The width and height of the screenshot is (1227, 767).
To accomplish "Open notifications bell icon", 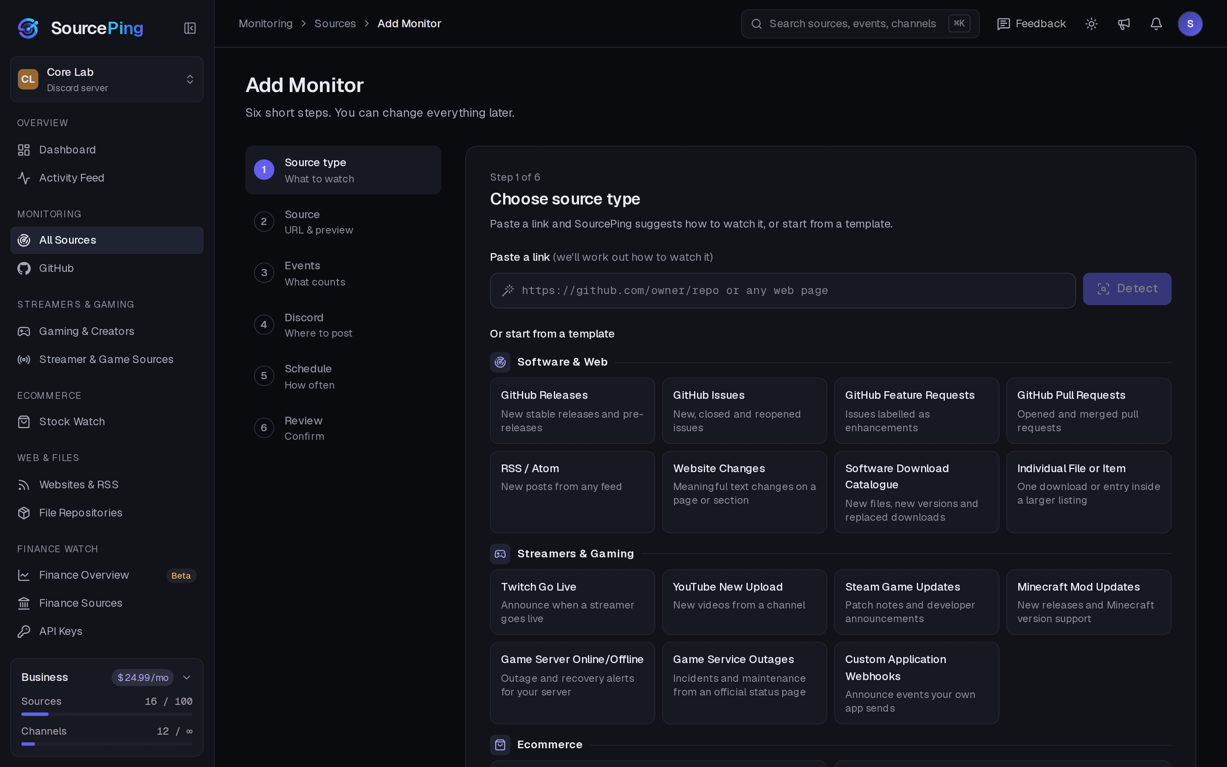I will pyautogui.click(x=1156, y=24).
